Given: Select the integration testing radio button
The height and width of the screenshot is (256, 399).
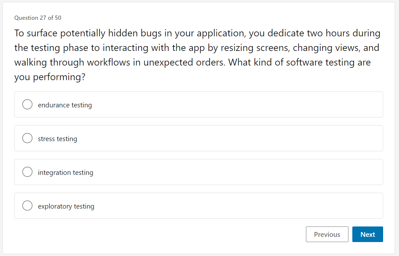Looking at the screenshot, I should click(x=28, y=172).
